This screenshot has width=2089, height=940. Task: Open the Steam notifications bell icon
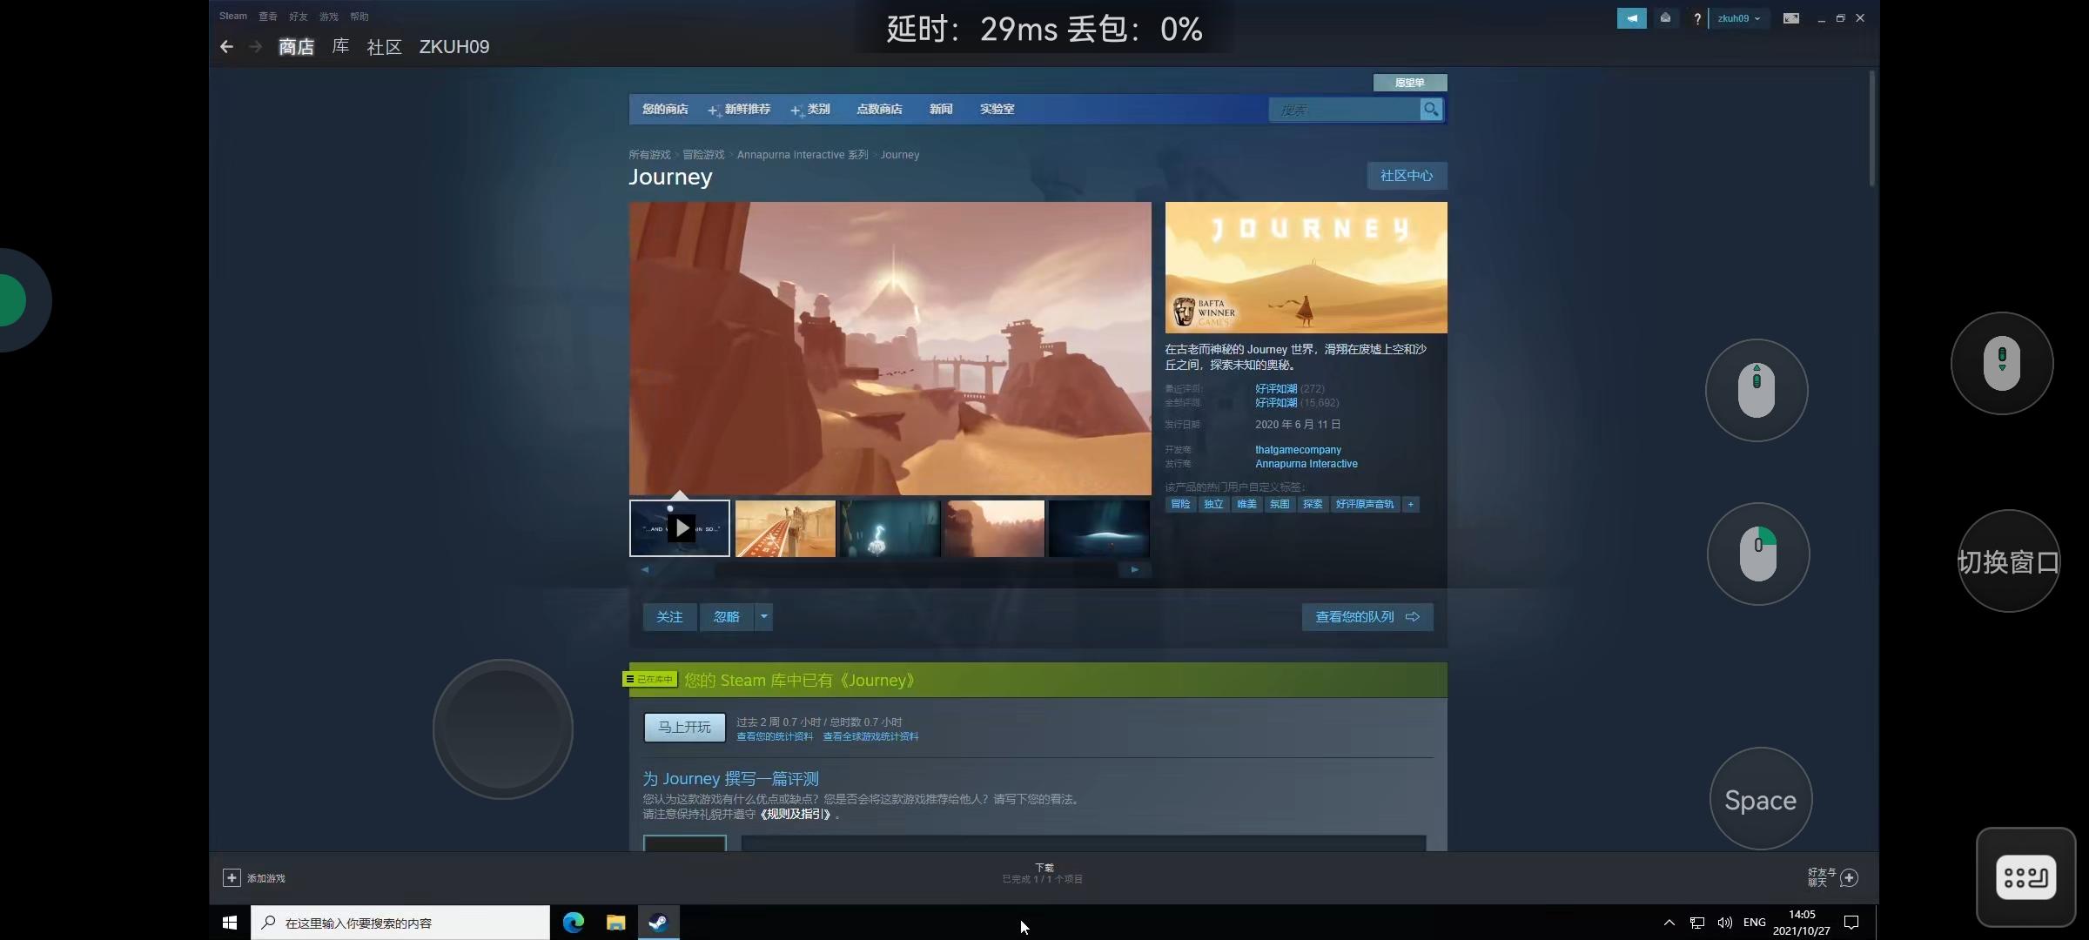pyautogui.click(x=1665, y=18)
